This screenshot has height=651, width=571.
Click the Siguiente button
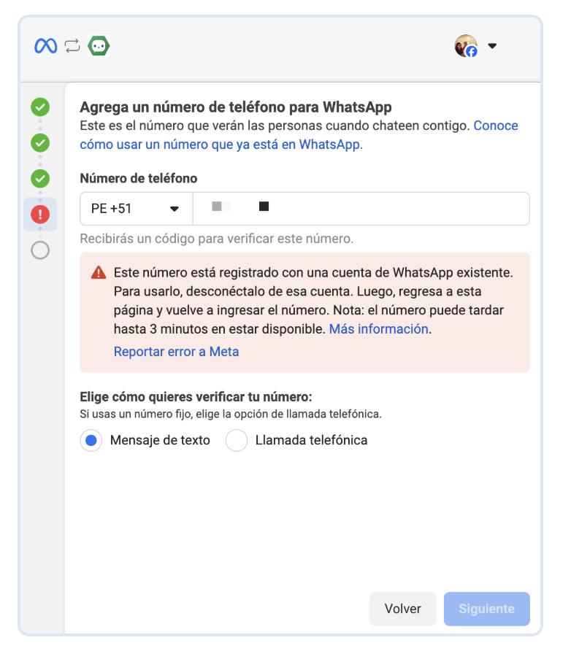click(x=487, y=609)
